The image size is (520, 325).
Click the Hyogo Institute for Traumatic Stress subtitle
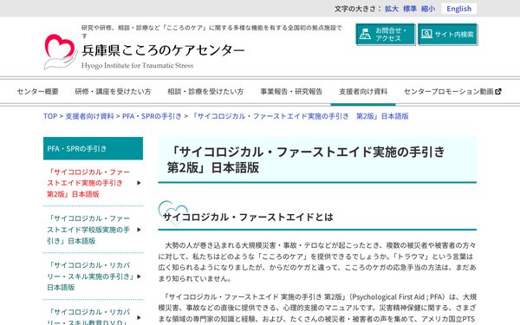tap(137, 65)
